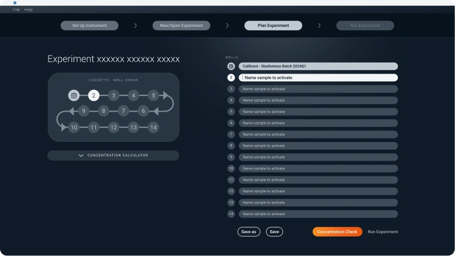Activate the well 4 sample name field
Viewport: 455px width, 256px height.
[x=318, y=101]
